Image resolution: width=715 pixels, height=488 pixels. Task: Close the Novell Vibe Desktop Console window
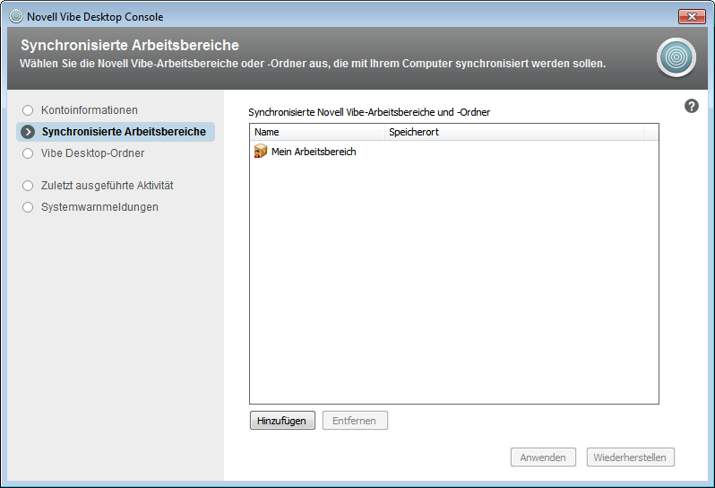click(x=692, y=16)
